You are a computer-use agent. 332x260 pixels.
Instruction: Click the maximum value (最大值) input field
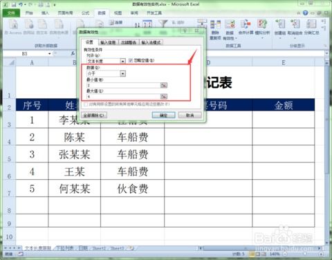click(x=123, y=96)
